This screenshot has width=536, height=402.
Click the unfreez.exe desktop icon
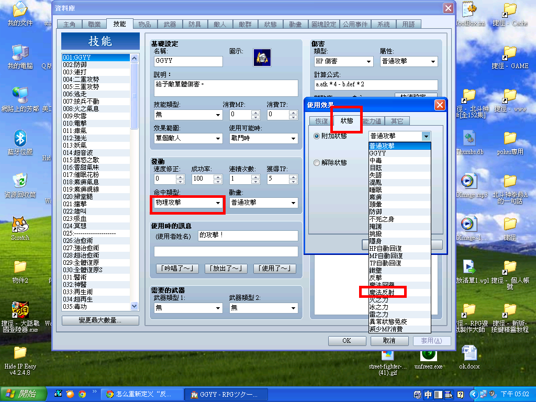(428, 360)
